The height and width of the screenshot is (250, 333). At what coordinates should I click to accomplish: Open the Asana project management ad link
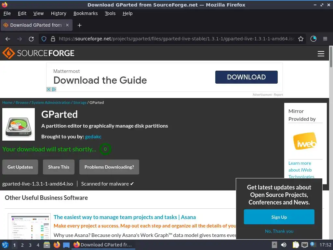pyautogui.click(x=125, y=217)
